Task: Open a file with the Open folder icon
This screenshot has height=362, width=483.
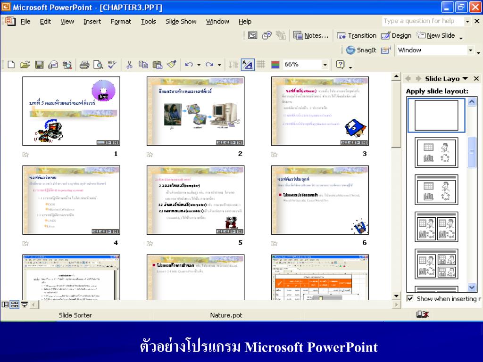Action: point(25,65)
